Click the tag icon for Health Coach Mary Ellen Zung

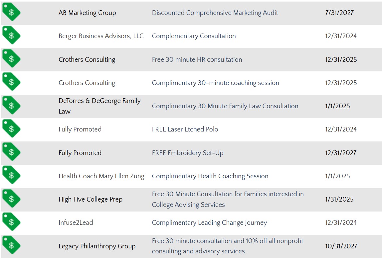[11, 175]
